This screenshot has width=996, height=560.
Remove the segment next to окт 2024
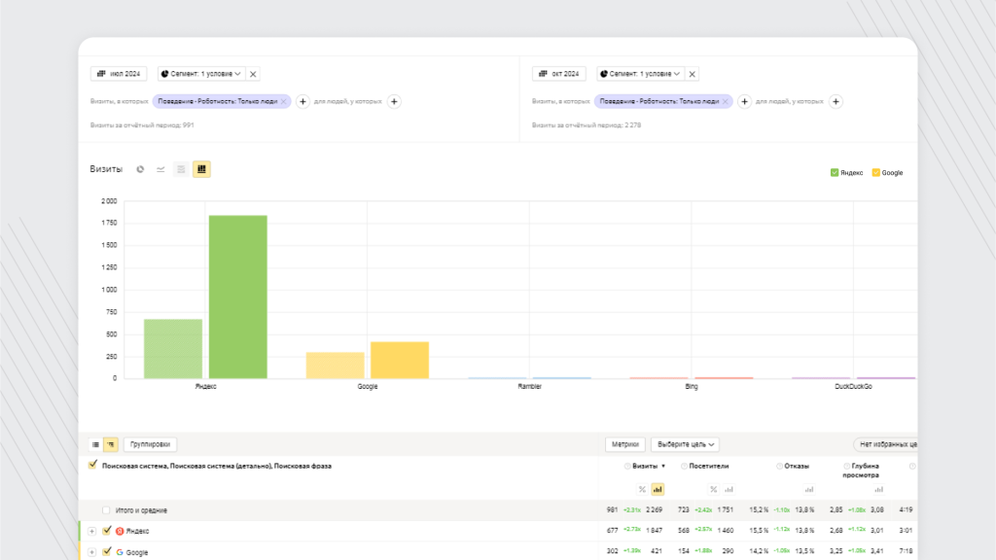[693, 74]
